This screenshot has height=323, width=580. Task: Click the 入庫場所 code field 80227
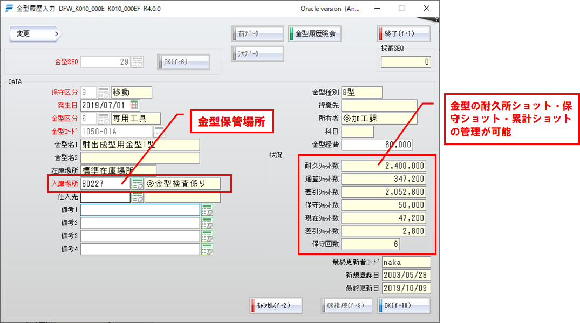[x=105, y=184]
